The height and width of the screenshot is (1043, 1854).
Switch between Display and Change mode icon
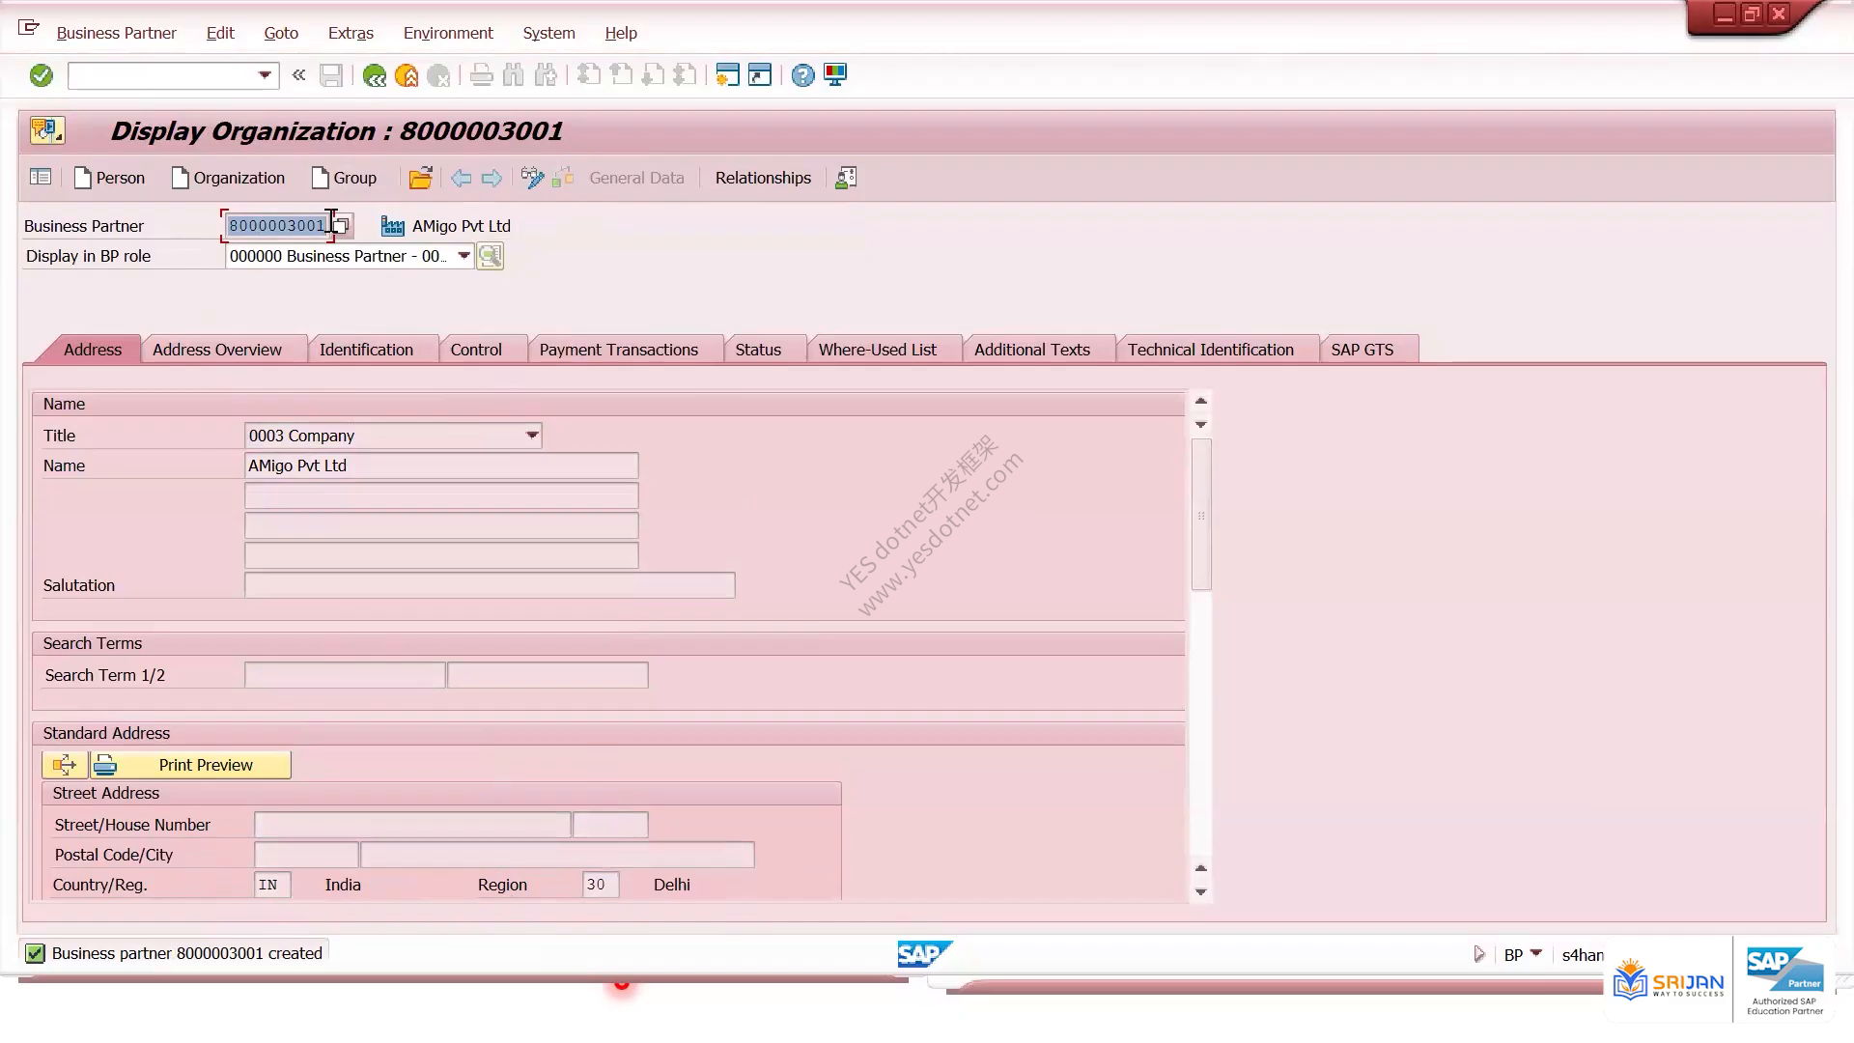click(532, 178)
